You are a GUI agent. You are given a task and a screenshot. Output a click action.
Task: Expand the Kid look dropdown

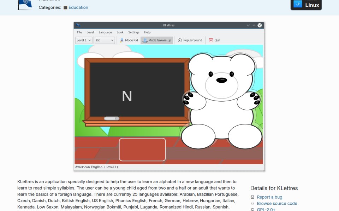(x=105, y=40)
